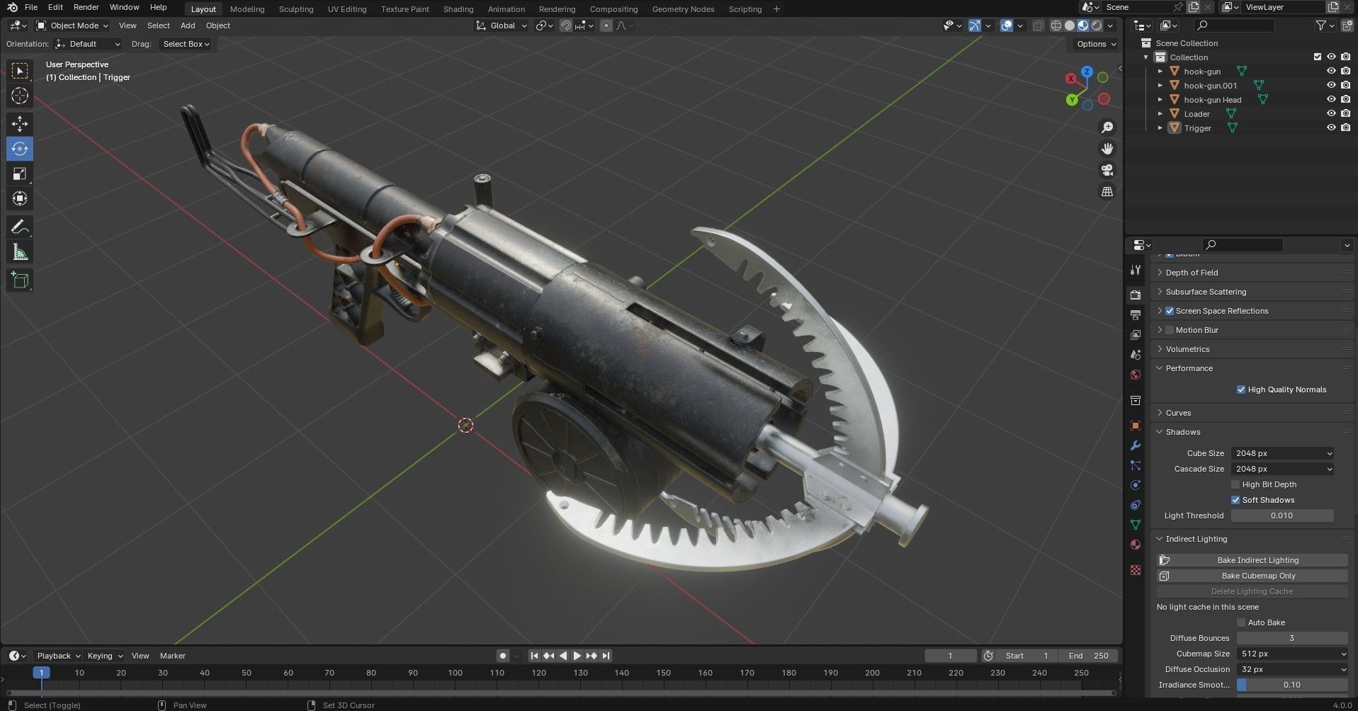Hide Loader object in viewport
The height and width of the screenshot is (711, 1358).
1331,113
